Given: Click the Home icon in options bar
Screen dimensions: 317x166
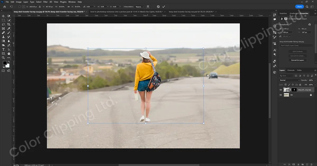Looking at the screenshot, I should pyautogui.click(x=5, y=7).
